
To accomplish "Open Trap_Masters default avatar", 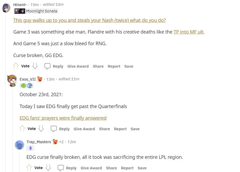I will tap(19, 145).
